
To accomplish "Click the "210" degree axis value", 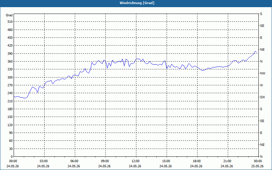I will point(10,101).
